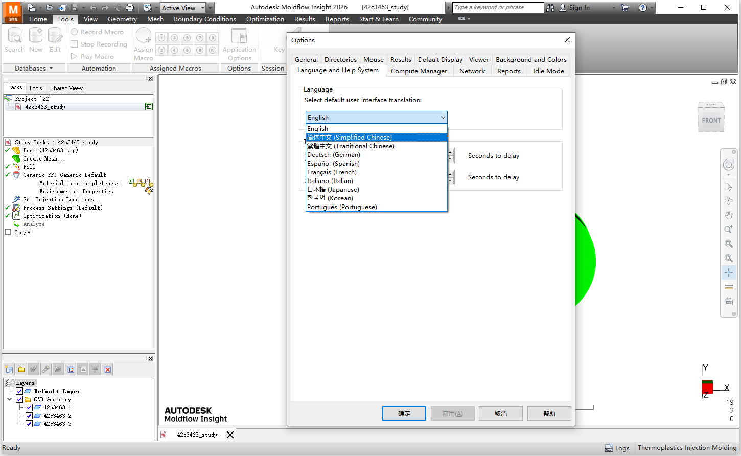The width and height of the screenshot is (741, 456).
Task: Click the New Layer icon in Layers toolbar
Action: pos(9,369)
